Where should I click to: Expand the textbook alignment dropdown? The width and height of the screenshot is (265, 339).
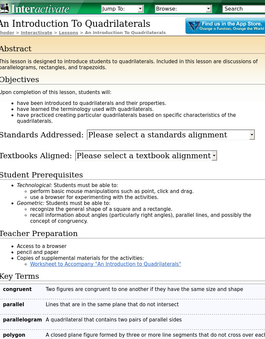[146, 156]
